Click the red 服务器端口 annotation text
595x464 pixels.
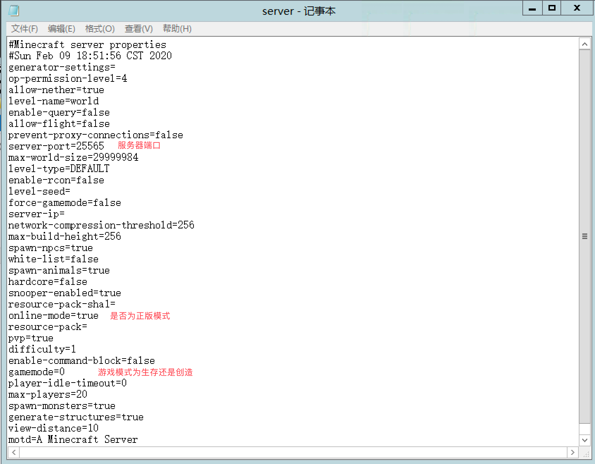tap(139, 145)
